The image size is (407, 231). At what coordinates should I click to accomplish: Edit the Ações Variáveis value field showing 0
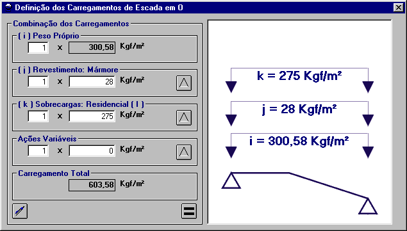(92, 150)
